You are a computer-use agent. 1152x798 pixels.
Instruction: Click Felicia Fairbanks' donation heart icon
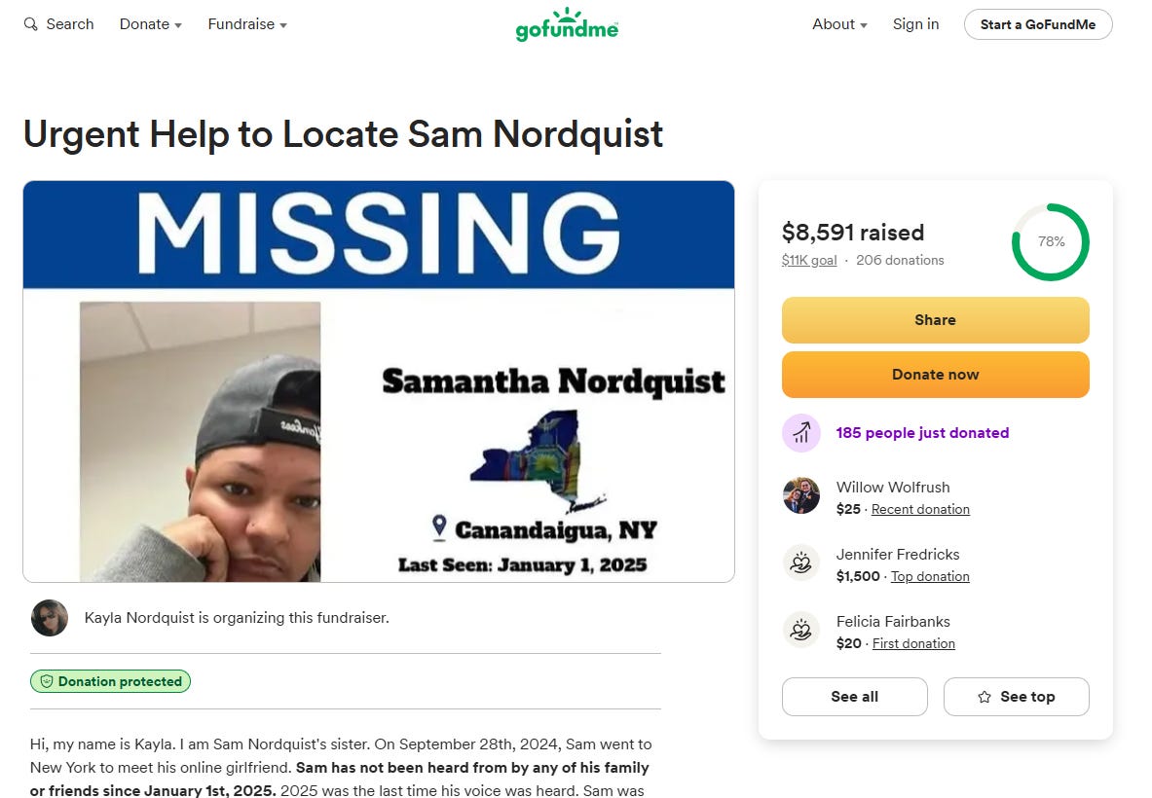click(x=800, y=630)
